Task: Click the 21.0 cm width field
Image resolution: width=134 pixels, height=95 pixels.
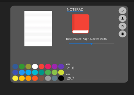Action: pos(91,68)
